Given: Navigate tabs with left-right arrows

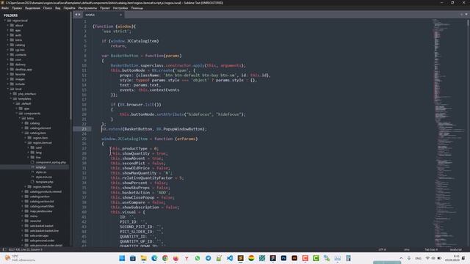Looking at the screenshot, I should 78,15.
